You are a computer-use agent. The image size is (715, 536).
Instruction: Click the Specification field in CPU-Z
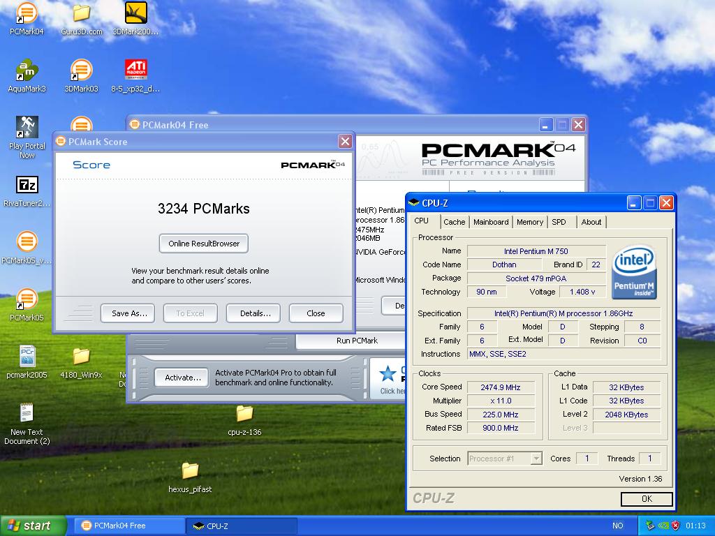(564, 313)
